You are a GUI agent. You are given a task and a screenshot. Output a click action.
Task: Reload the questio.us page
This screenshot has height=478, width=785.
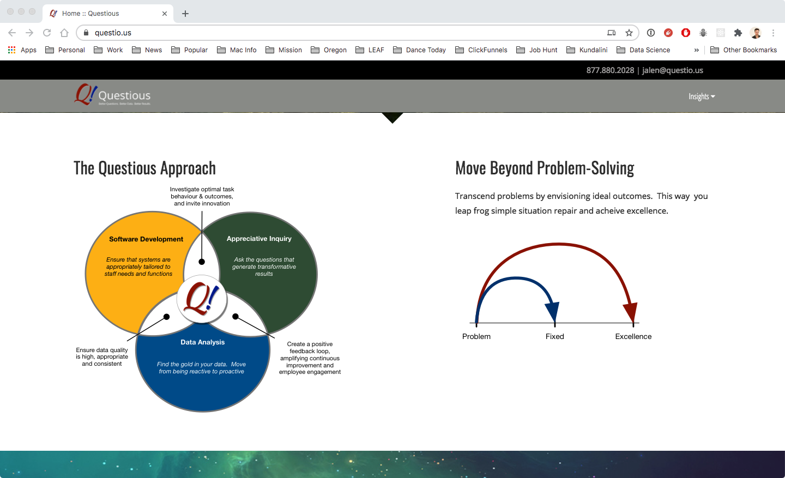pos(47,33)
